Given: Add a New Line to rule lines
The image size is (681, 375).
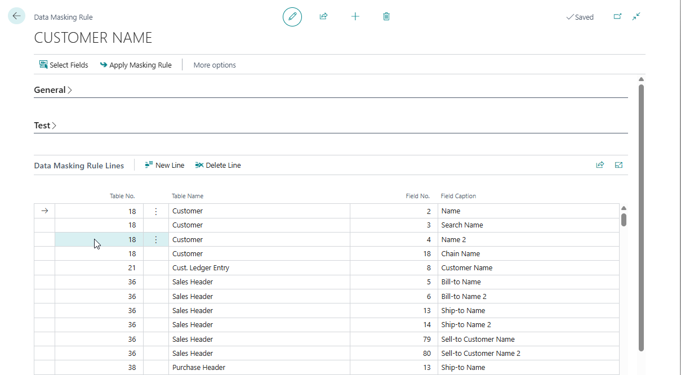Looking at the screenshot, I should (x=164, y=165).
